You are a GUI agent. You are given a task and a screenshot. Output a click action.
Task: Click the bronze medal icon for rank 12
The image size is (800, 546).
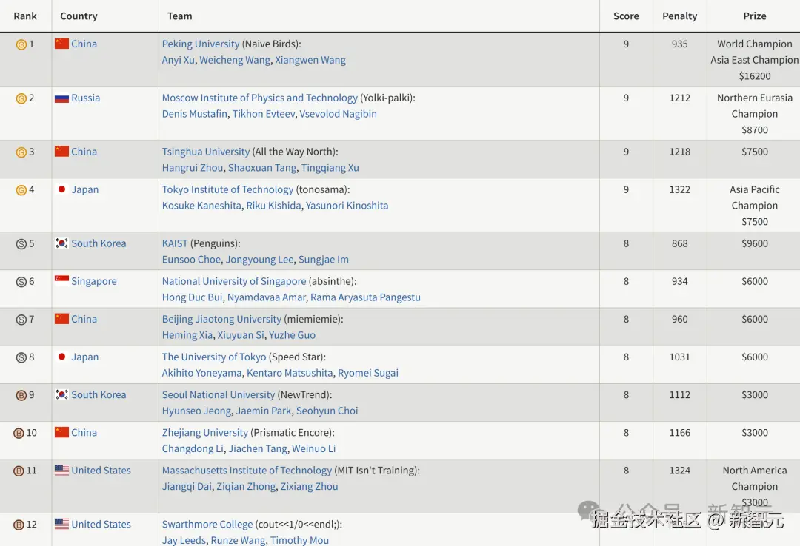[x=19, y=525]
